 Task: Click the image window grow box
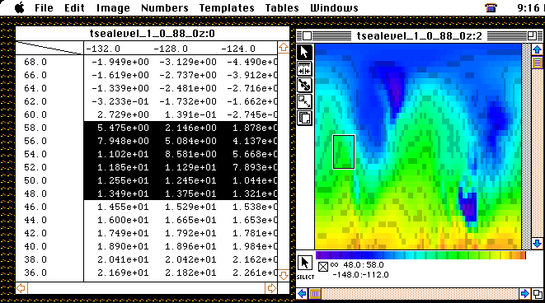[x=538, y=294]
